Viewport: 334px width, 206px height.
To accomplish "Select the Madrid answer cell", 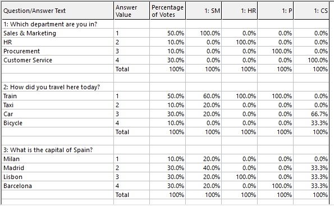I will [57, 168].
